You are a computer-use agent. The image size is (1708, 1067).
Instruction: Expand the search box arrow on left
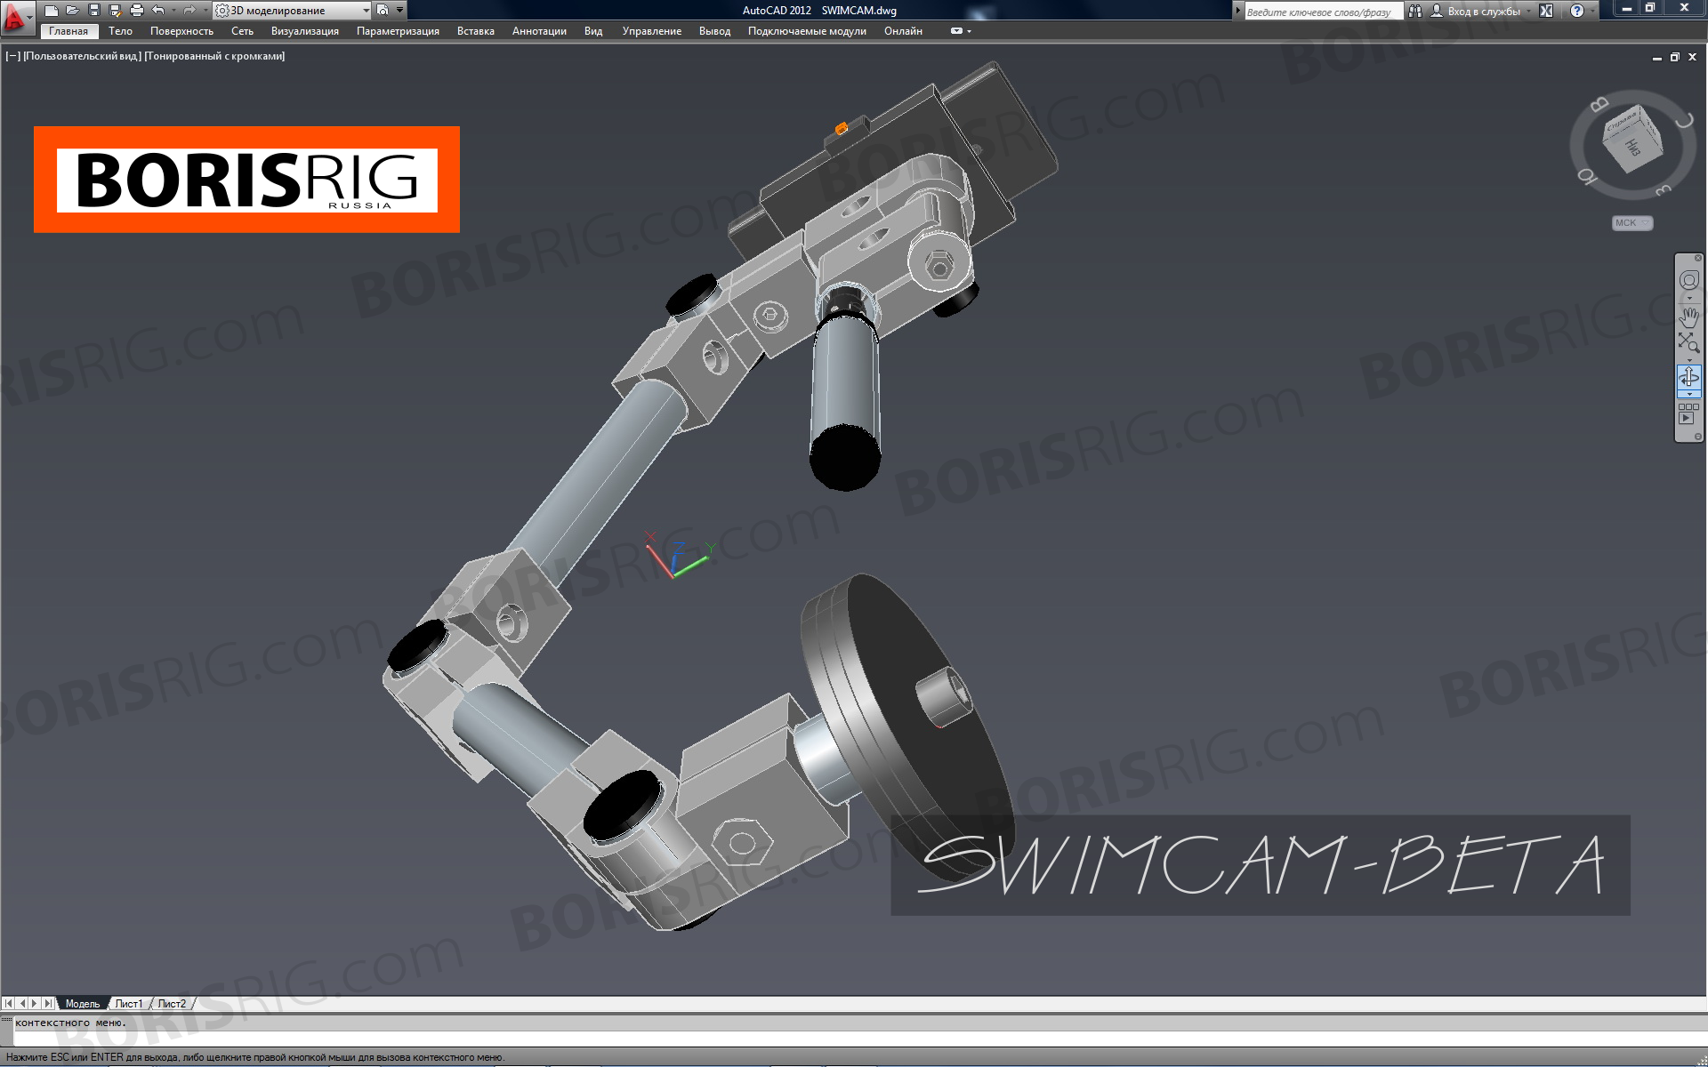[x=1238, y=11]
